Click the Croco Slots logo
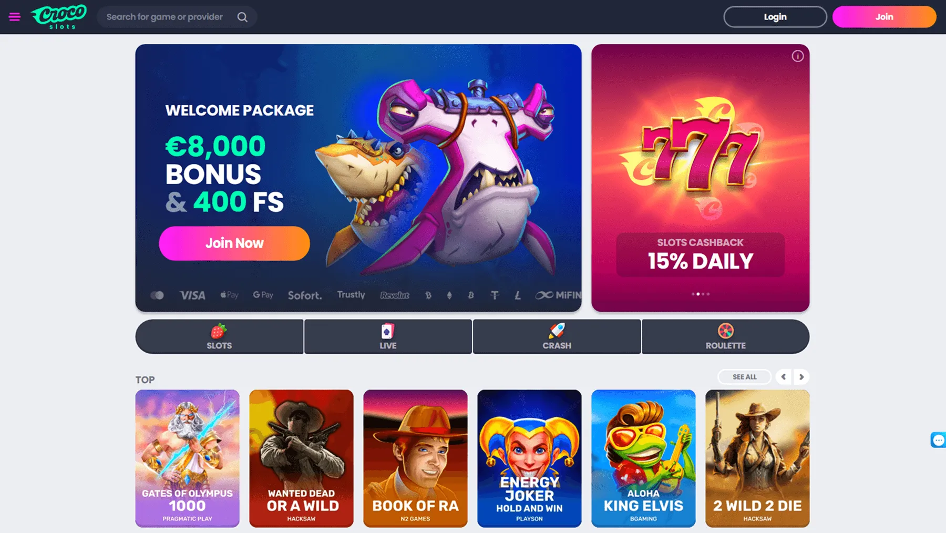 click(x=59, y=17)
